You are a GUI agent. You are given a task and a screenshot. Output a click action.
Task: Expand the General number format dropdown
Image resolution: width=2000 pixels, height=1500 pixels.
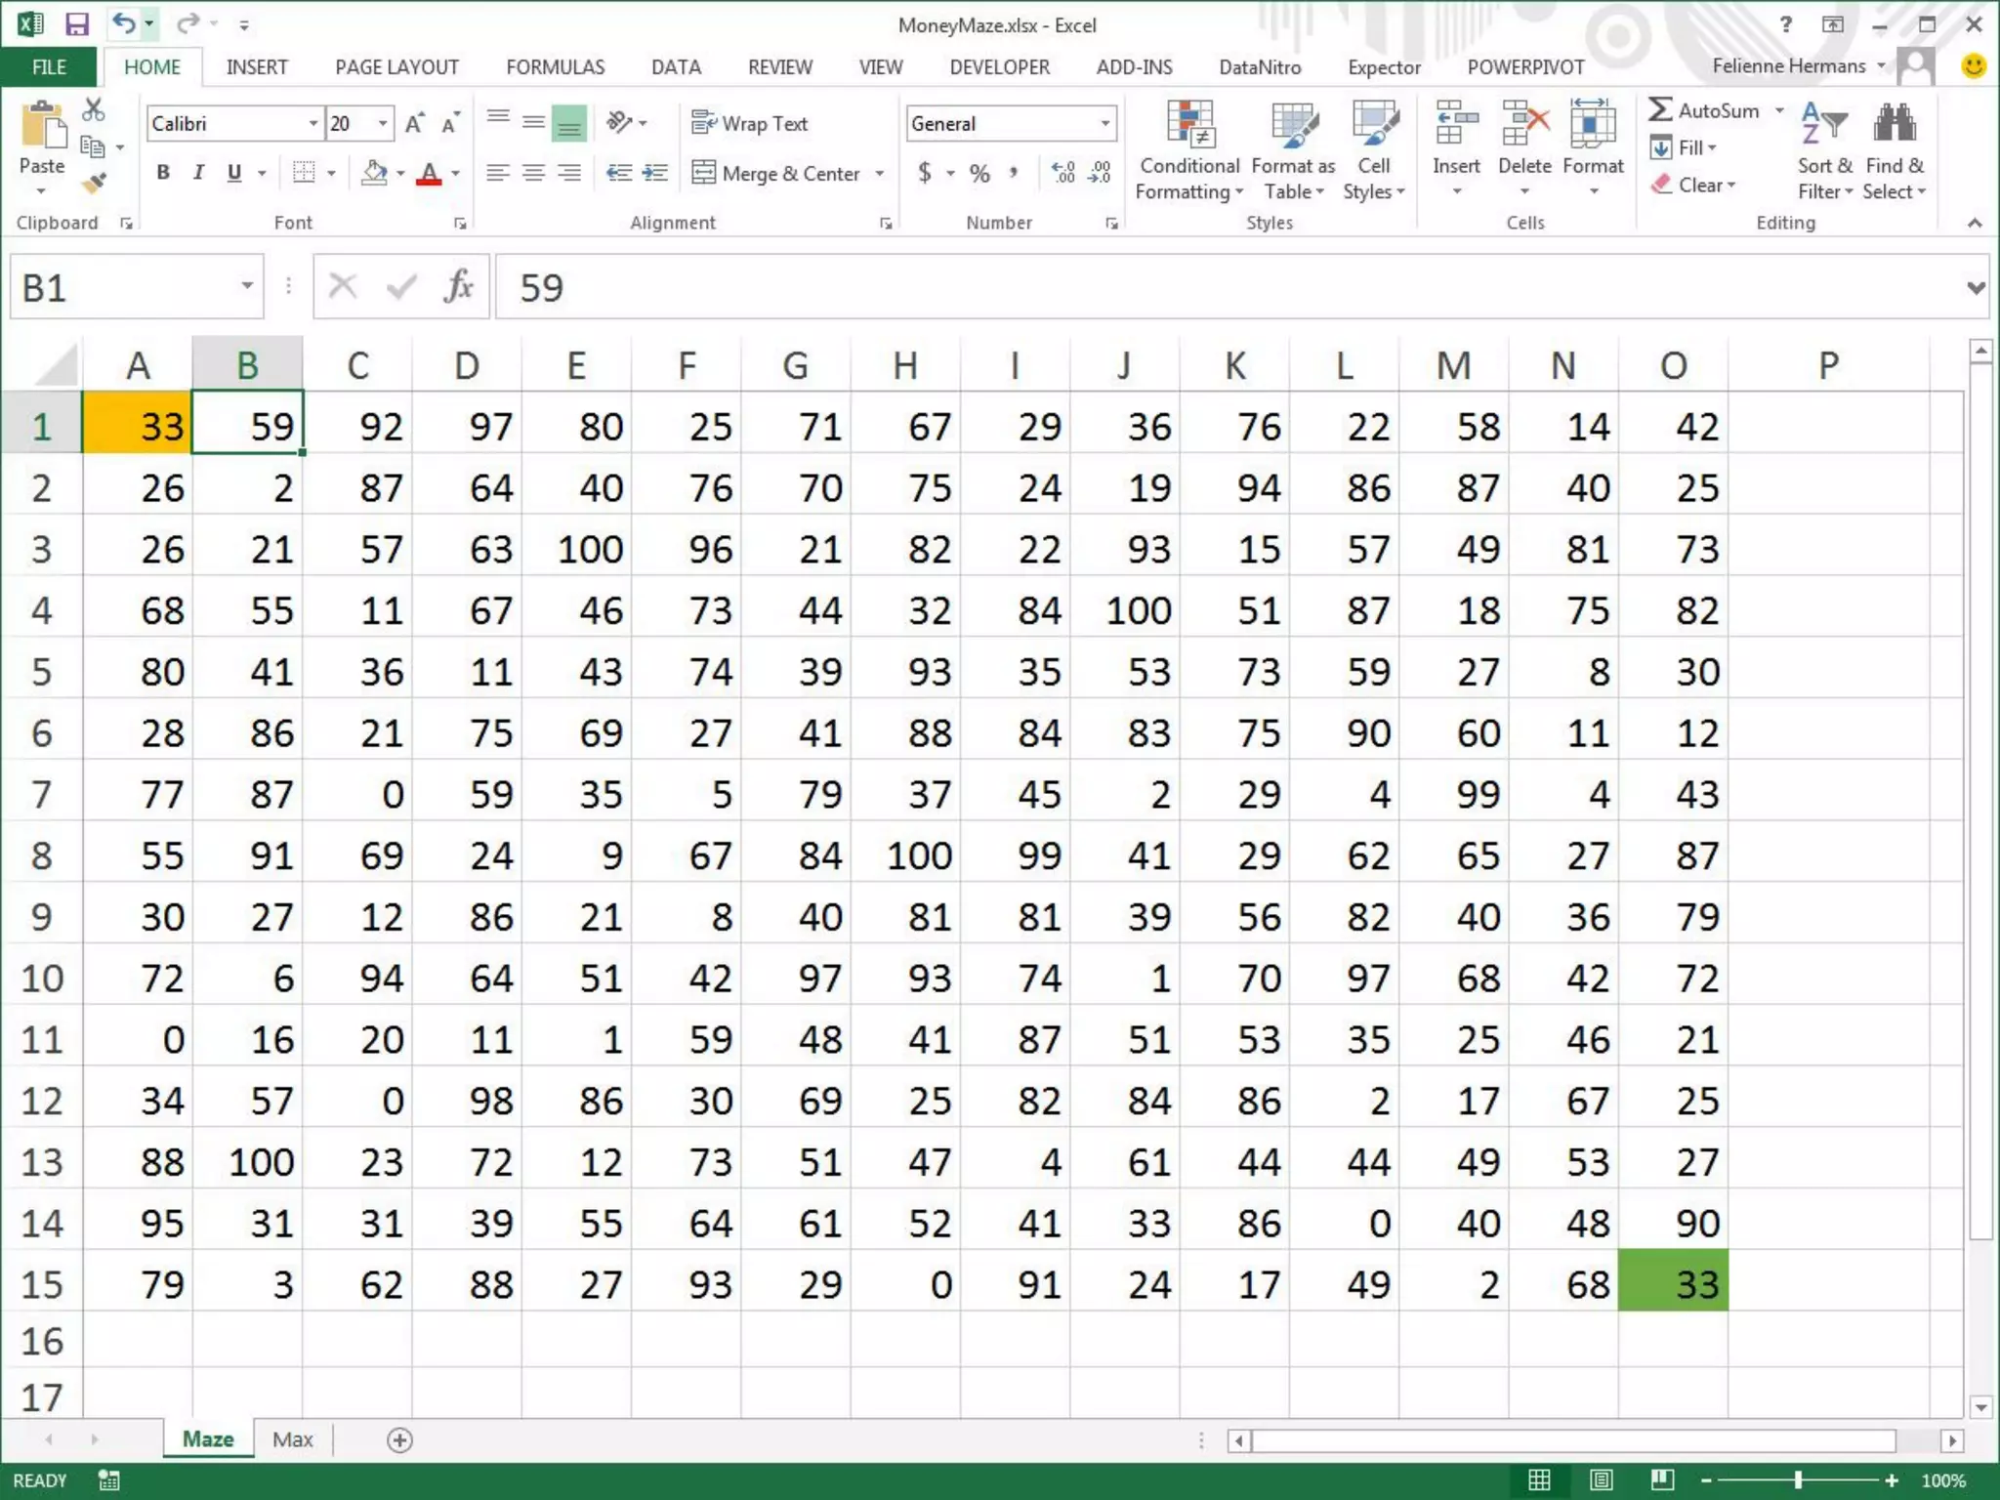(x=1104, y=124)
